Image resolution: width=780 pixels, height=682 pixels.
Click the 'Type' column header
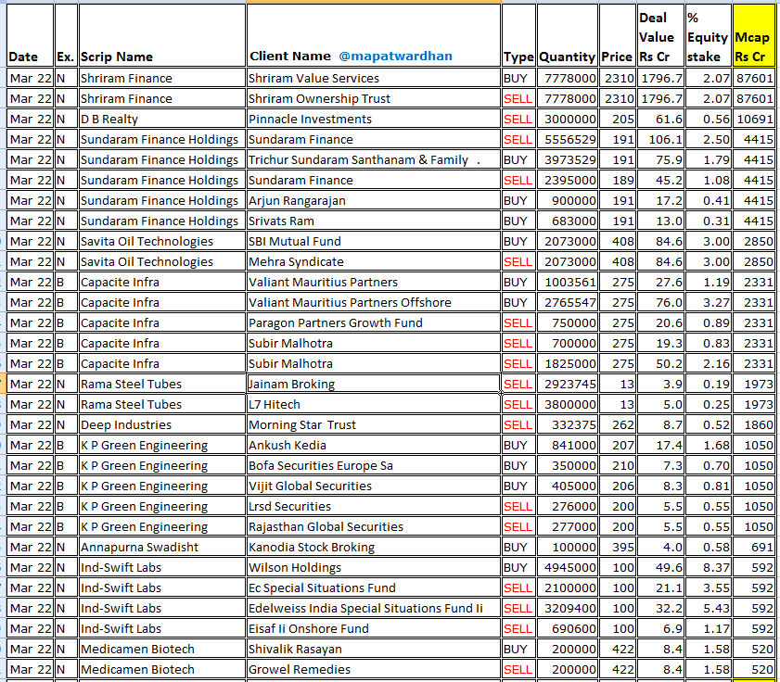(x=518, y=35)
